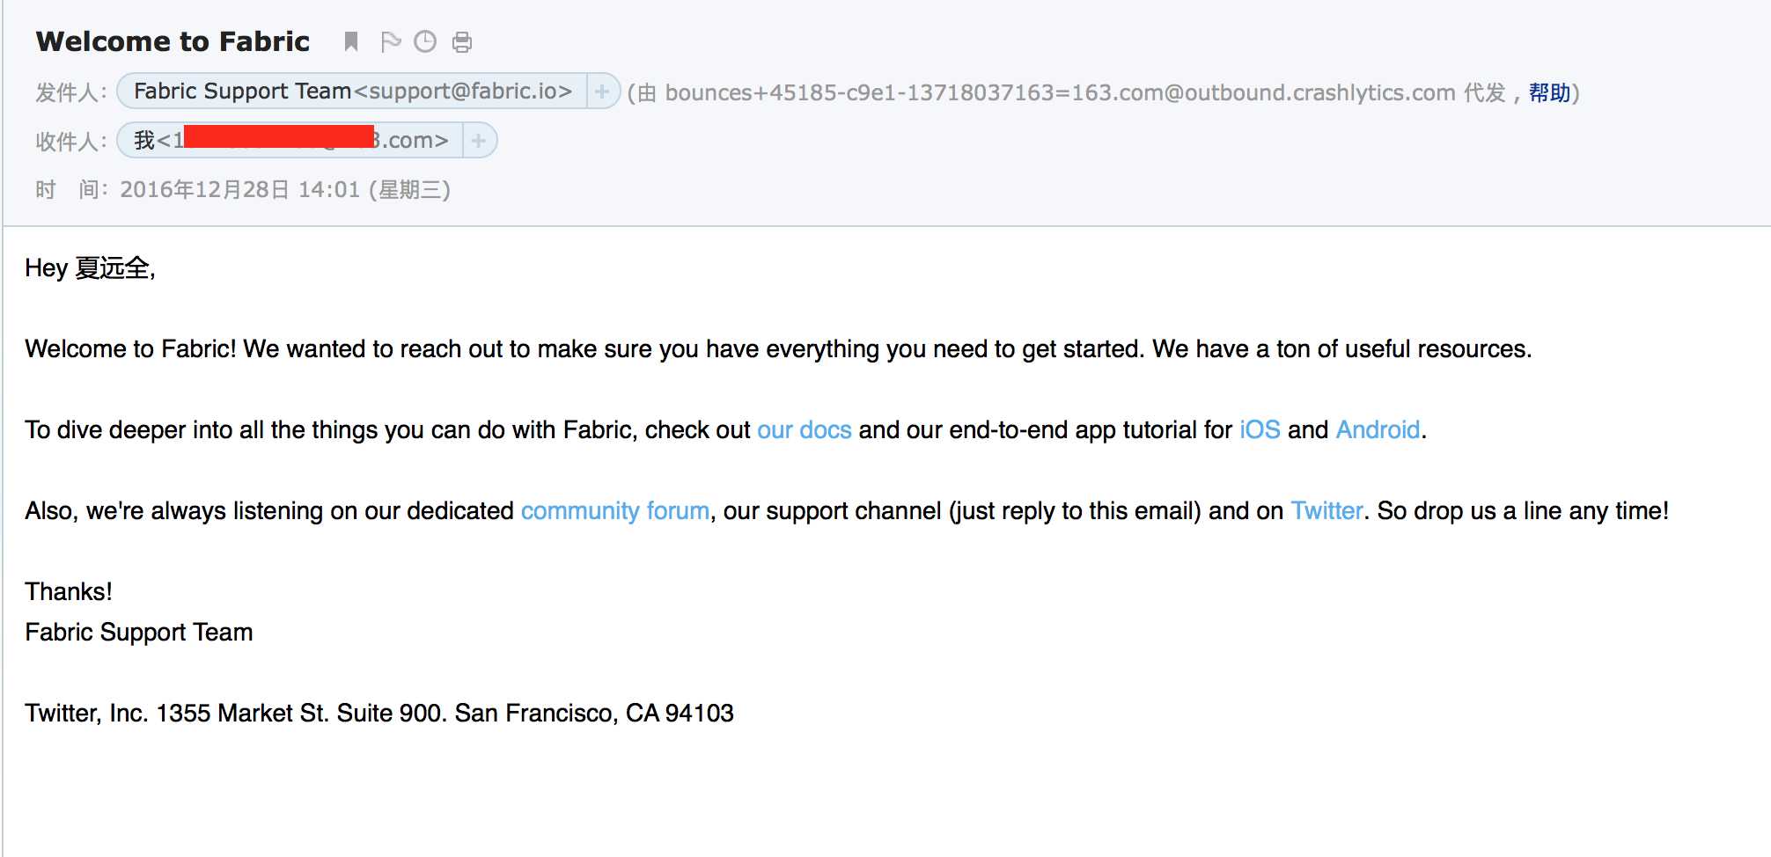The height and width of the screenshot is (857, 1771).
Task: Print this email using the printer icon
Action: pyautogui.click(x=462, y=42)
